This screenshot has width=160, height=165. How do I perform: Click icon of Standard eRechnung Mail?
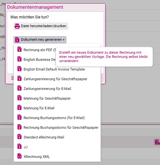[x=19, y=137]
